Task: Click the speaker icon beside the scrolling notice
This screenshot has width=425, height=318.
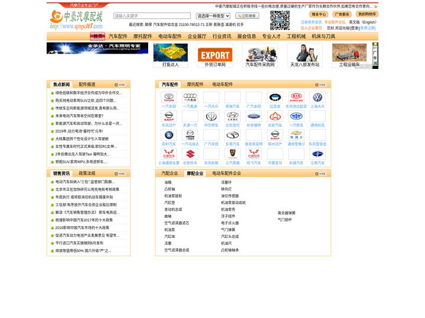Action: tap(375, 6)
